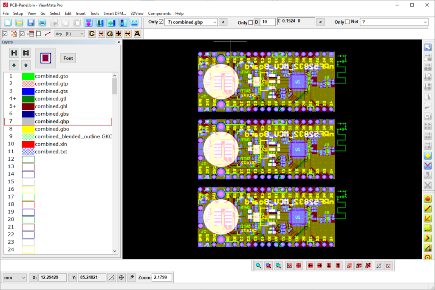This screenshot has width=435, height=290.
Task: Click the blue color swatch of combined.gts
Action: [28, 91]
